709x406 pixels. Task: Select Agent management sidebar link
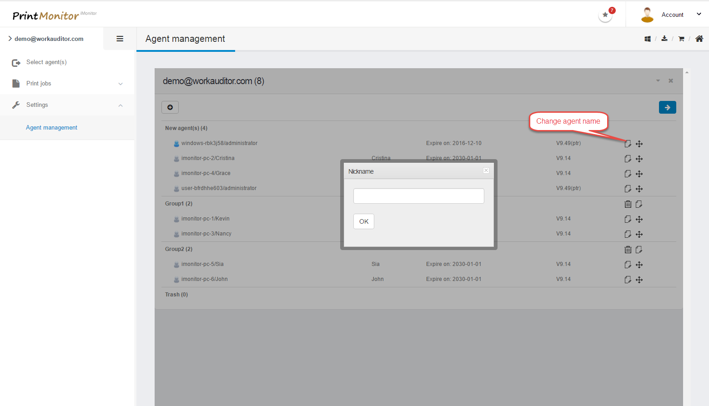click(x=51, y=128)
